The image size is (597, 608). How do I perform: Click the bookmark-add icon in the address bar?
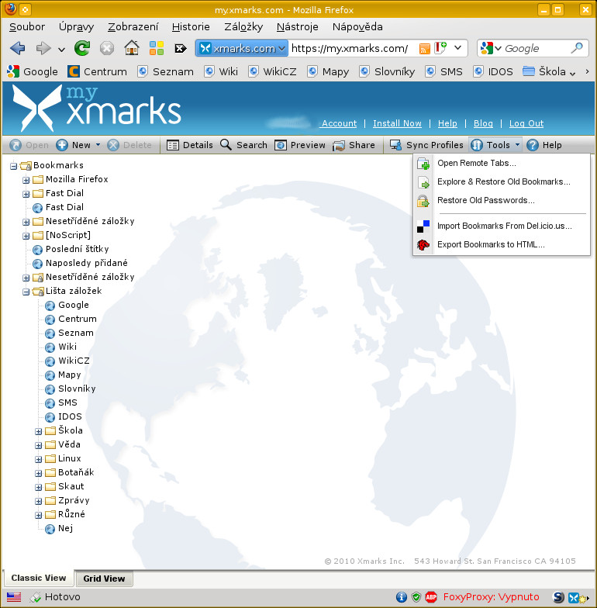[440, 48]
